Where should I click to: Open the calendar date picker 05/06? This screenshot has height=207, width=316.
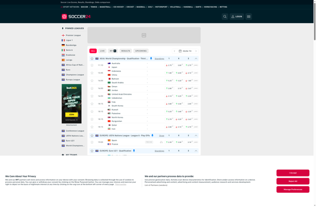[185, 51]
